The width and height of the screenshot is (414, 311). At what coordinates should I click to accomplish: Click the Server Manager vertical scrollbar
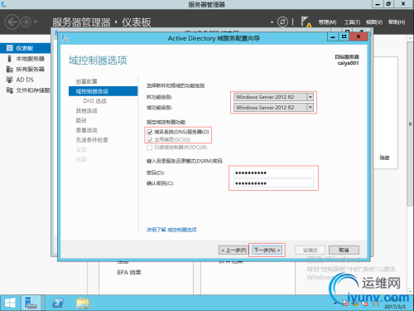(x=411, y=124)
